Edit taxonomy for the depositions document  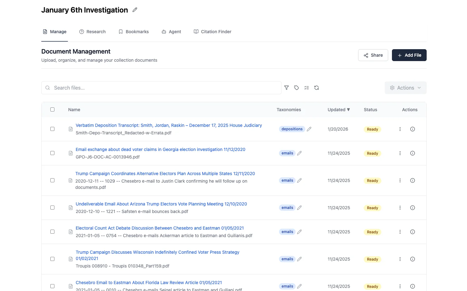pos(309,129)
